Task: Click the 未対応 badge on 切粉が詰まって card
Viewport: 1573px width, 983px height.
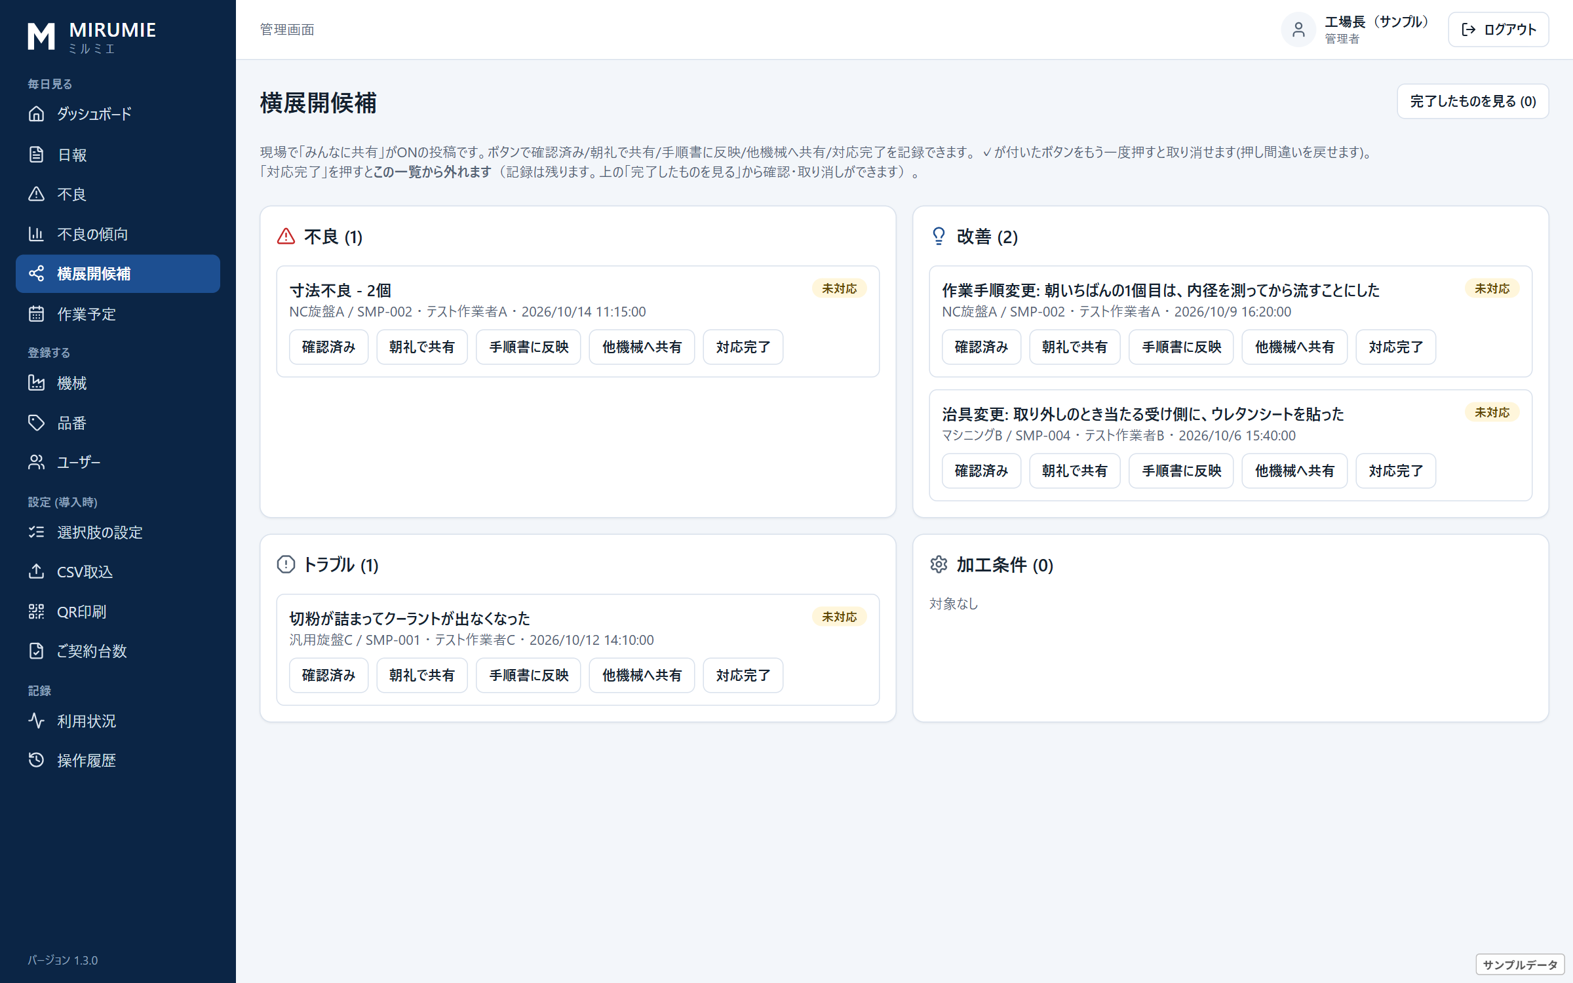Action: tap(839, 617)
